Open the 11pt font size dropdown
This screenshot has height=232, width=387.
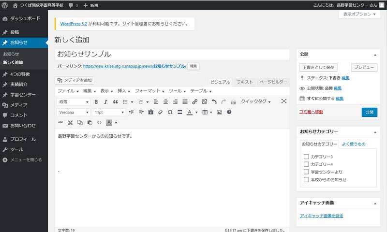(x=109, y=112)
